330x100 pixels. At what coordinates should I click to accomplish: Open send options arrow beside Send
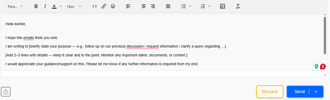click(316, 92)
